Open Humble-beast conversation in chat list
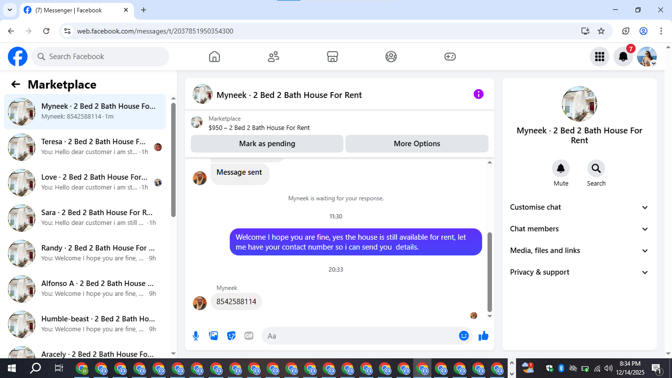Screen dimensions: 672x378 (x=85, y=324)
